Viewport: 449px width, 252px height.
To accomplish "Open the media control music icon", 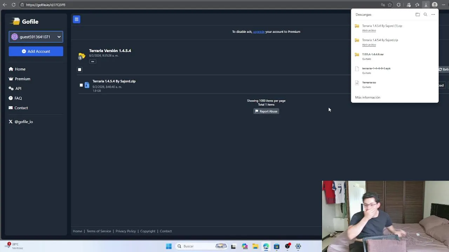I will [409, 5].
